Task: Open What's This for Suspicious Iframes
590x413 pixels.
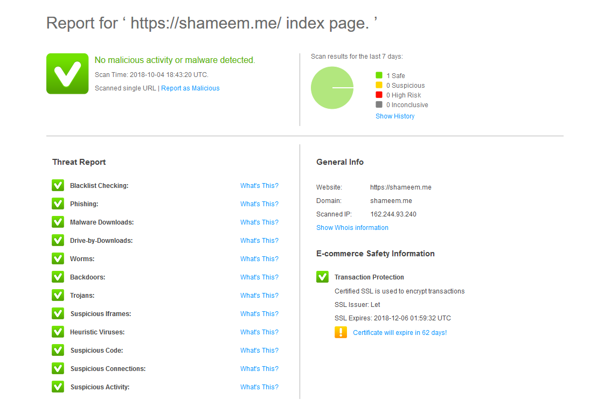Action: point(259,314)
